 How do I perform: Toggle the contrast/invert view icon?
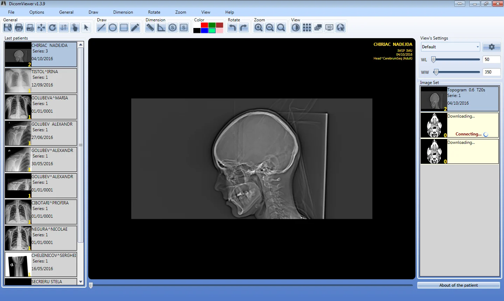coord(296,28)
